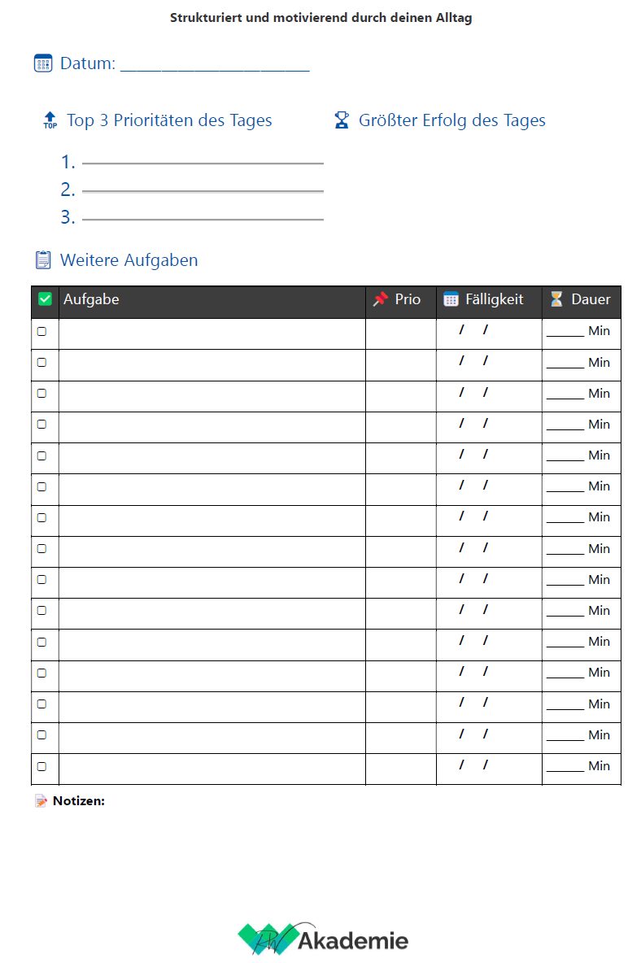Click the third priority line

pos(203,218)
